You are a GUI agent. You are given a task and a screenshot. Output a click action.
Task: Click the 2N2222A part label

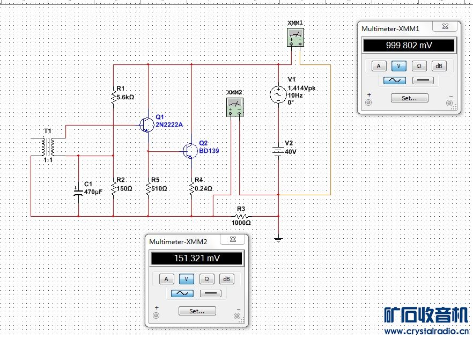(169, 124)
